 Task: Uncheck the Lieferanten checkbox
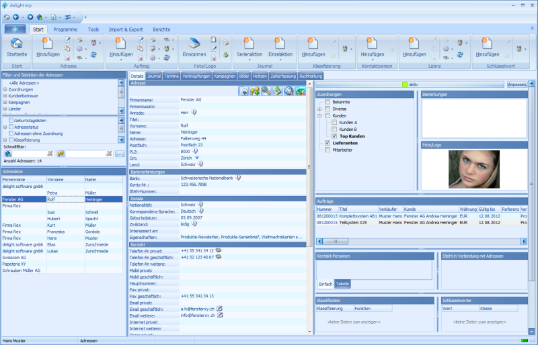pyautogui.click(x=328, y=143)
